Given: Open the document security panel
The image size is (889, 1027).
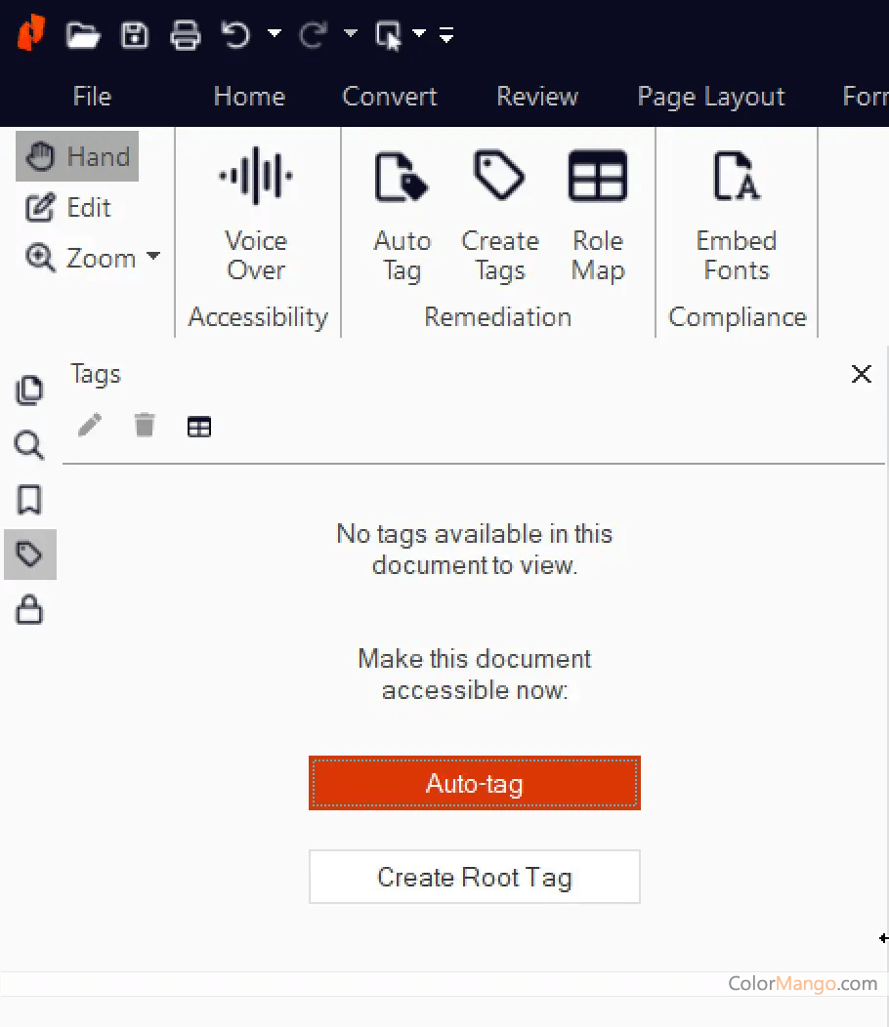Looking at the screenshot, I should click(x=29, y=610).
